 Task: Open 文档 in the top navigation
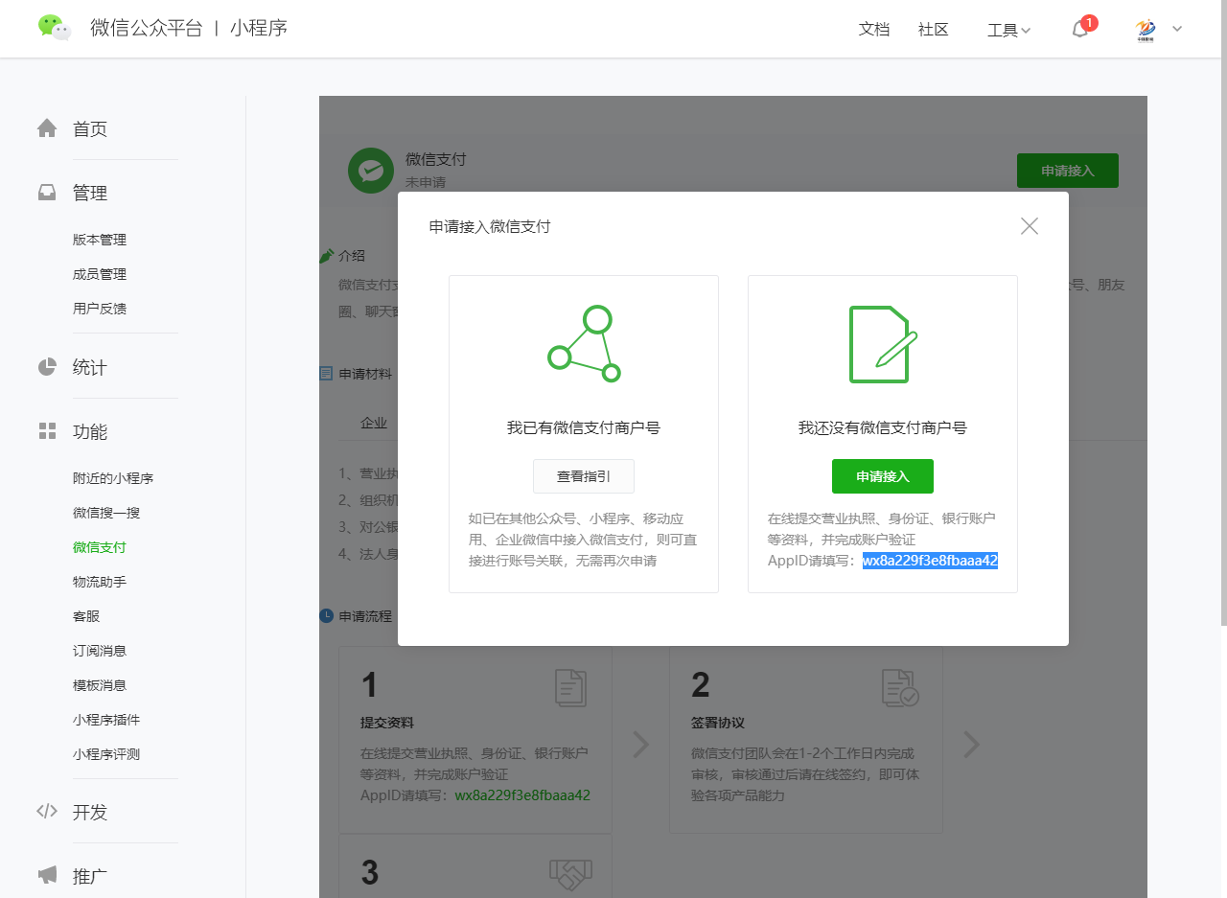pos(873,30)
